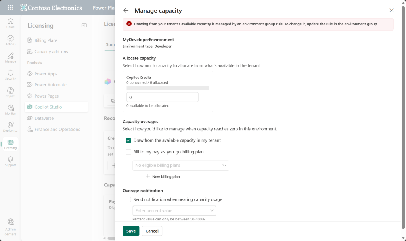Click the Copilot Credits usage bar
Viewport: 406px width, 241px height.
pyautogui.click(x=168, y=88)
